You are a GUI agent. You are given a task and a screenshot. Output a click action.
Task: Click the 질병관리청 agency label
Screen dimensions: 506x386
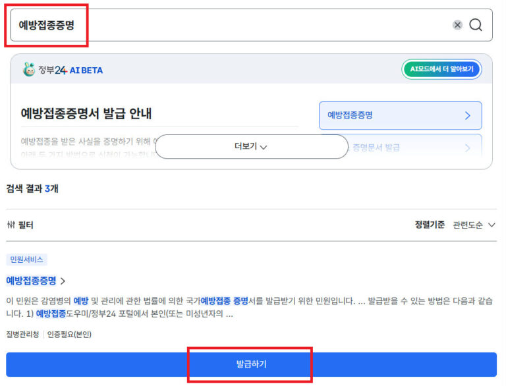22,335
